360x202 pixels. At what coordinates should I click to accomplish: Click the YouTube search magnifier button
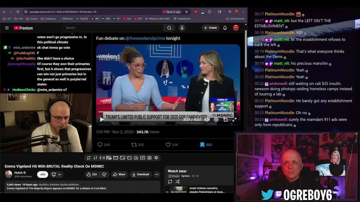pos(169,28)
